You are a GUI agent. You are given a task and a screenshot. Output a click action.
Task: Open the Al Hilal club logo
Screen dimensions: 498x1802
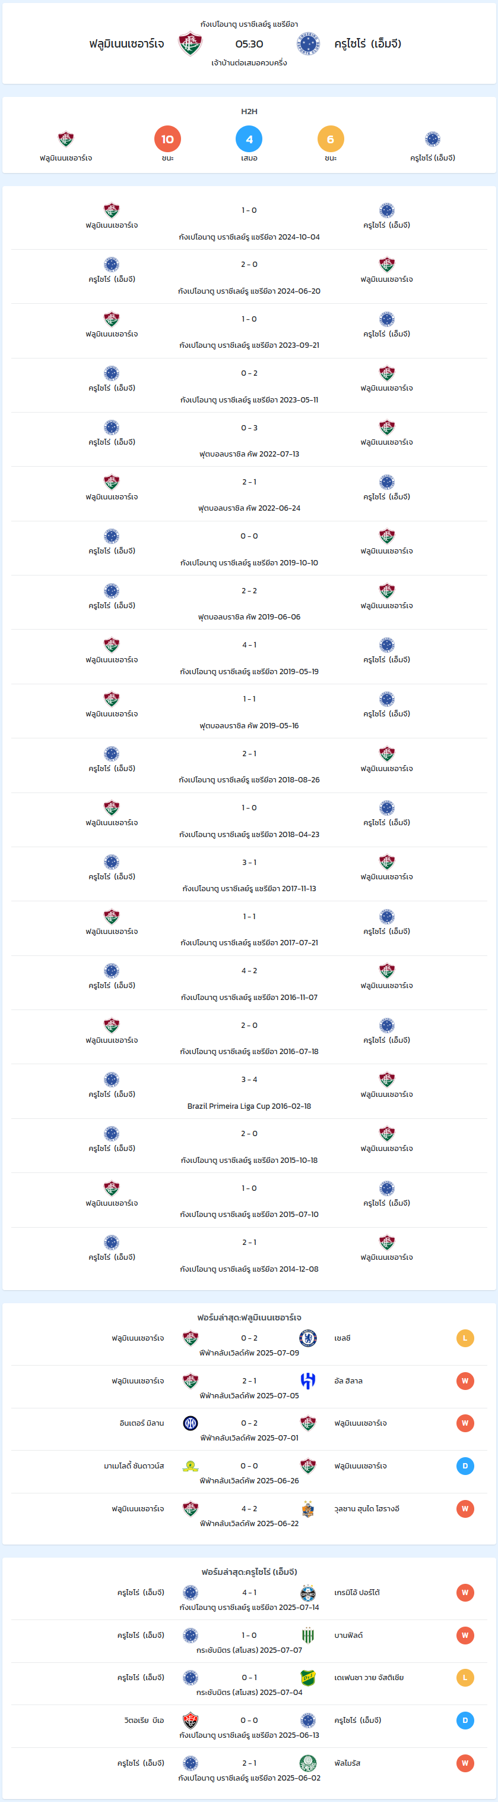pyautogui.click(x=308, y=1381)
